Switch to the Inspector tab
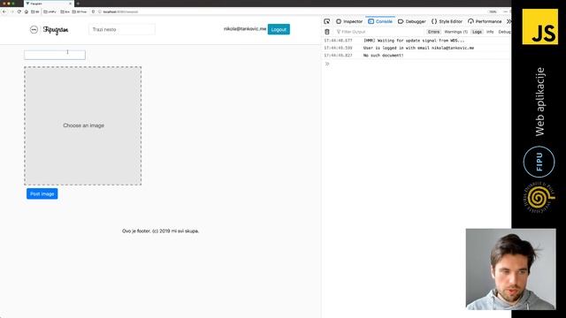Screen dimensions: 566x318 [349, 21]
